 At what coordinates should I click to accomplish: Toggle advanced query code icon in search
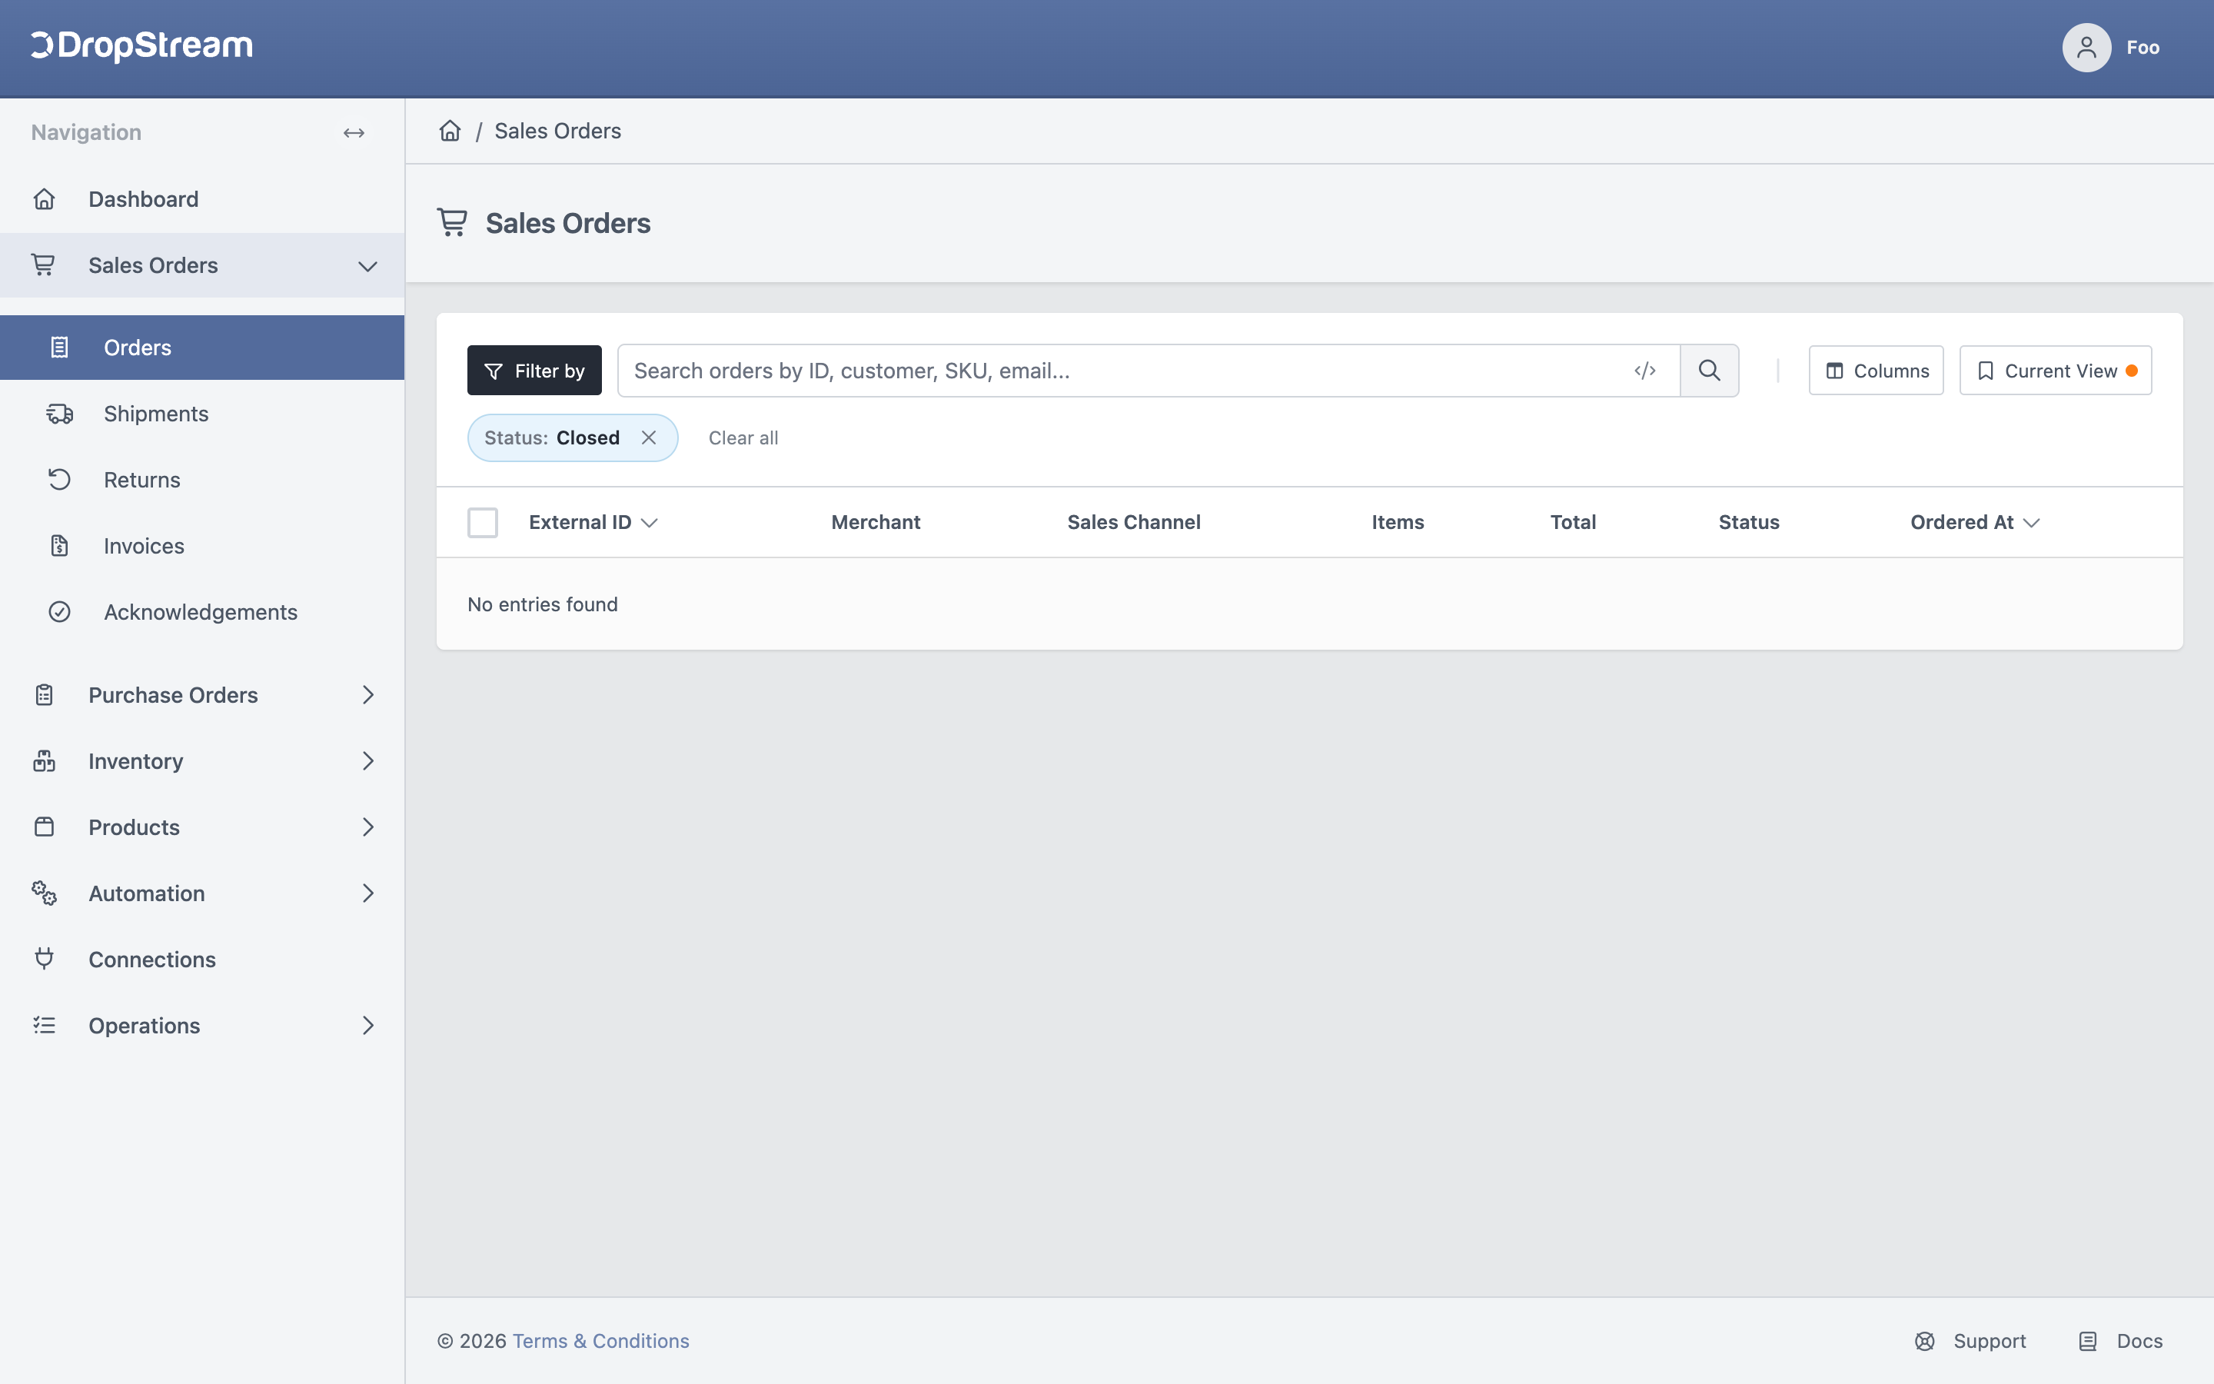[1645, 371]
